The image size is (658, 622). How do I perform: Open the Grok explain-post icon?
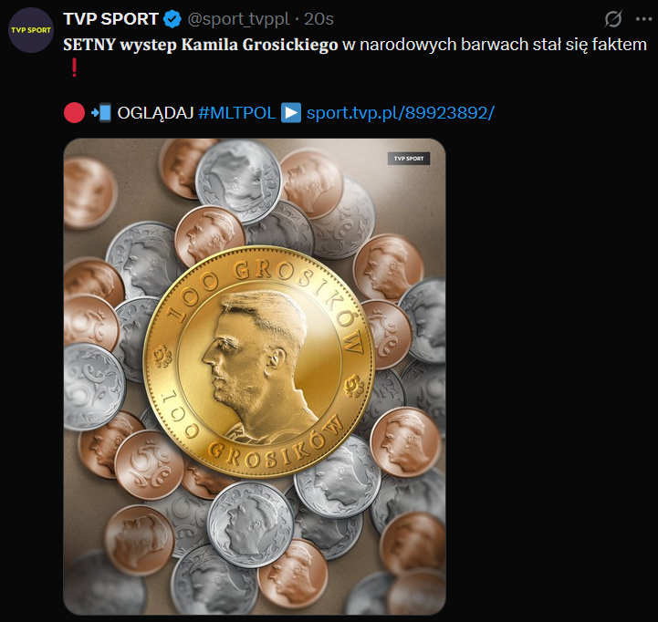(x=613, y=19)
